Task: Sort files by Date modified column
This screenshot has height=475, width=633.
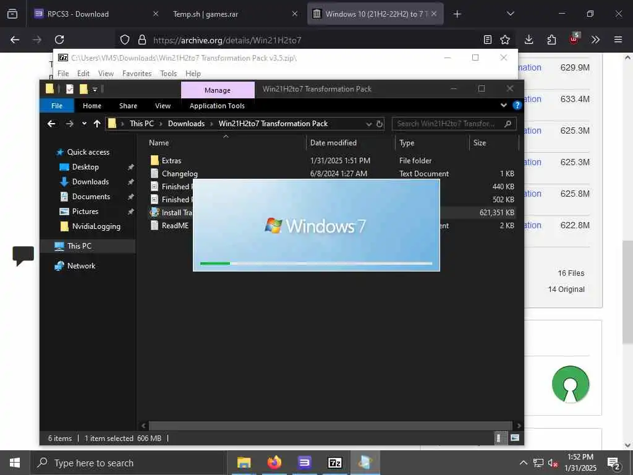Action: (333, 143)
